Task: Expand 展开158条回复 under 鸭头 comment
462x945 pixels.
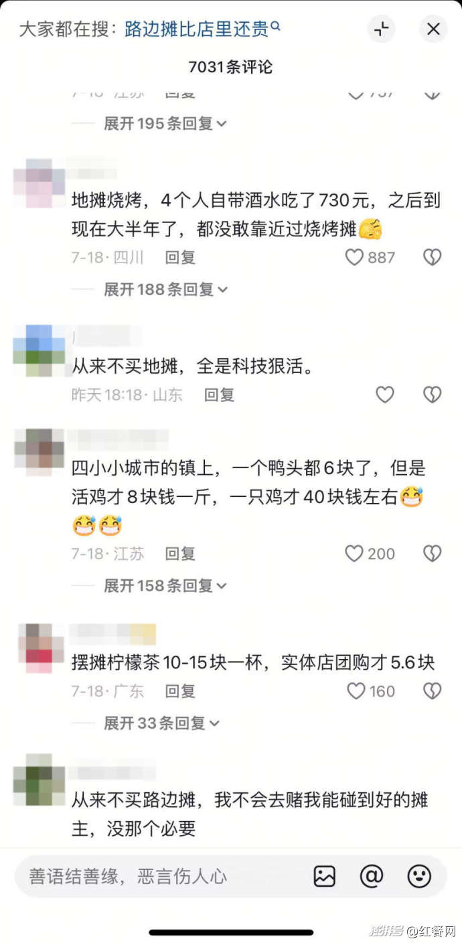Action: [165, 585]
